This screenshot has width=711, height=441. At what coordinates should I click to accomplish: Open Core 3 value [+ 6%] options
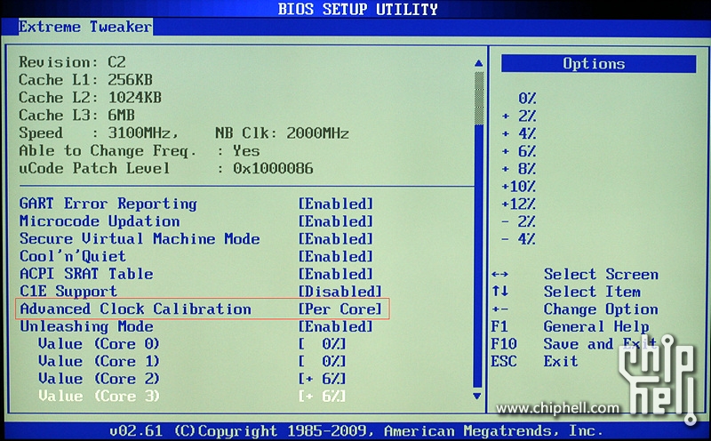tap(322, 397)
